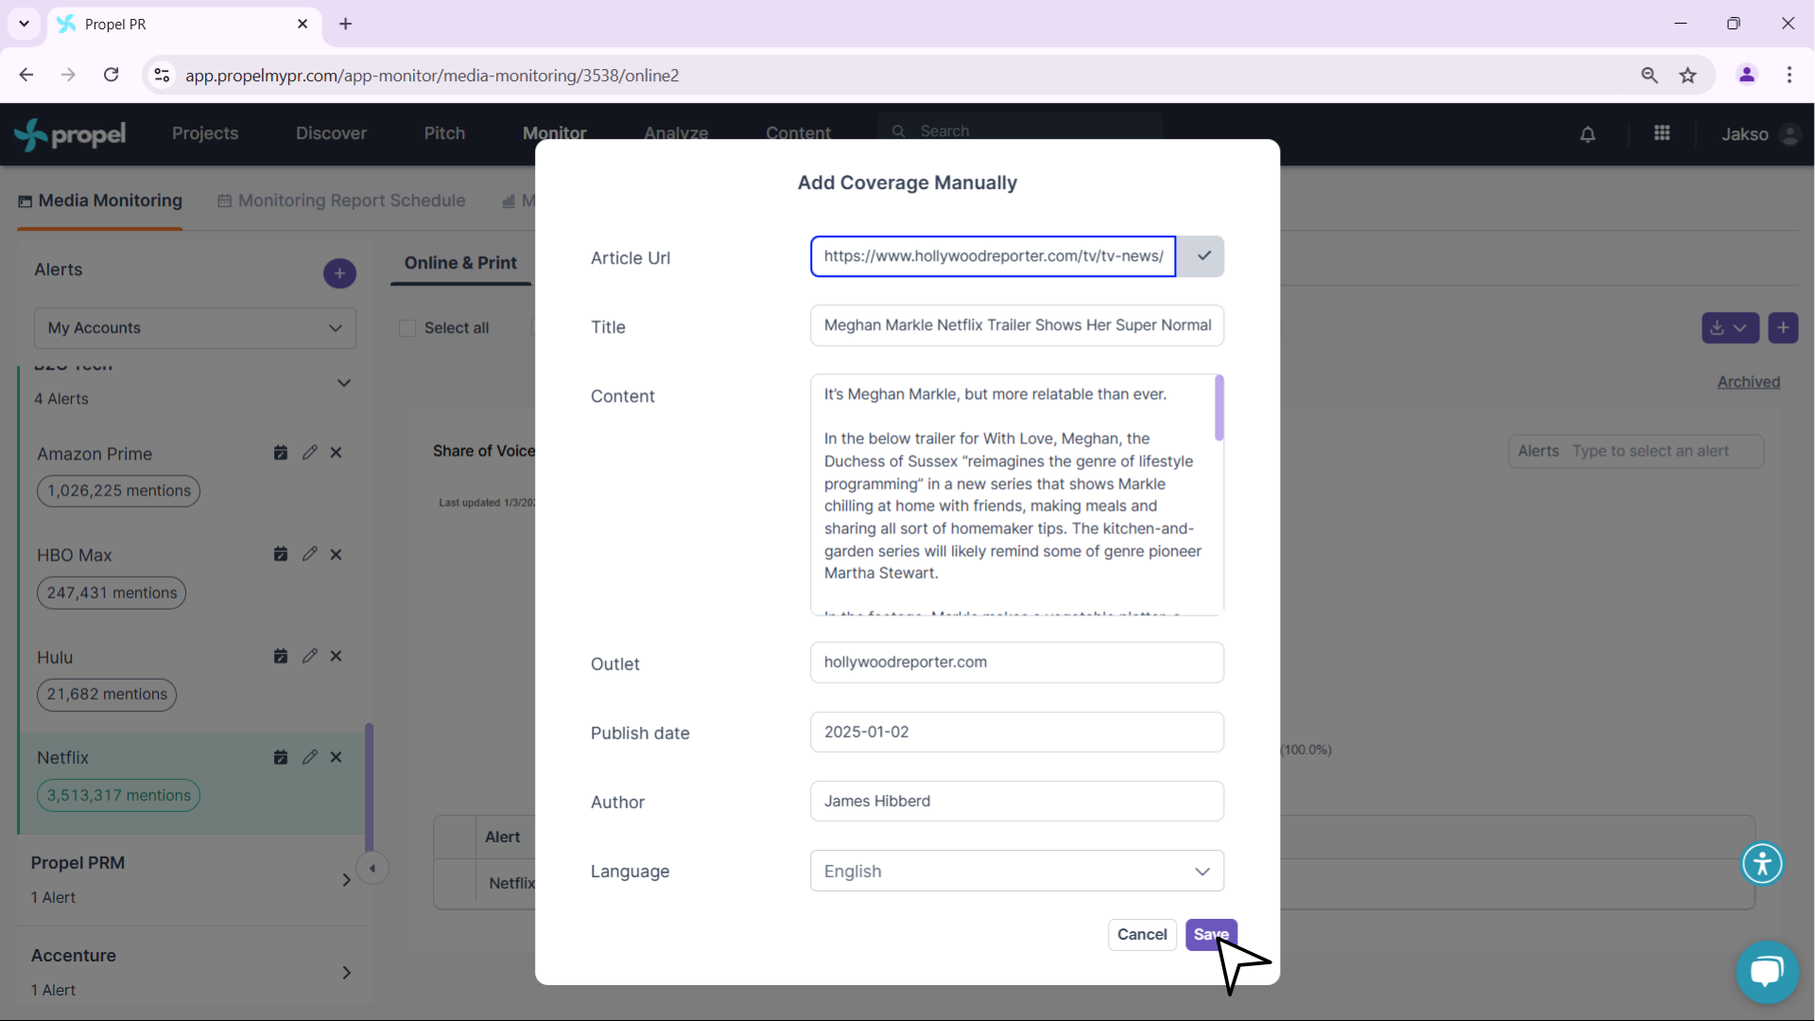Screen dimensions: 1815x1021
Task: Open Chrome's three-dot menu
Action: click(x=1789, y=75)
